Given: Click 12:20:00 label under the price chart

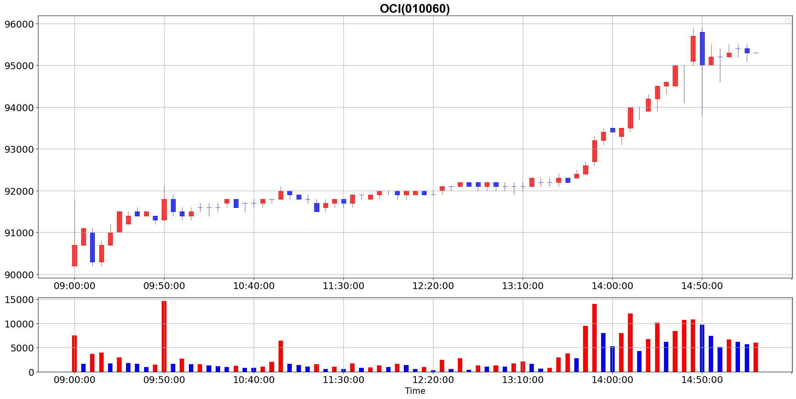Looking at the screenshot, I should 433,286.
